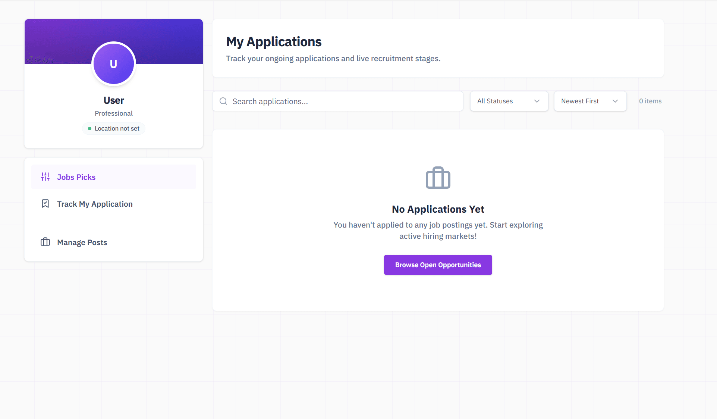Click the 0 items counter text
717x419 pixels.
650,101
